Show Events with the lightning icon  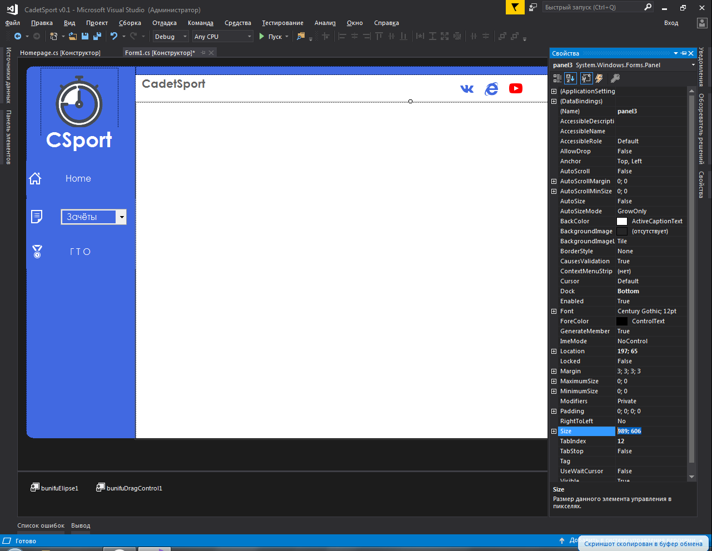coord(599,78)
